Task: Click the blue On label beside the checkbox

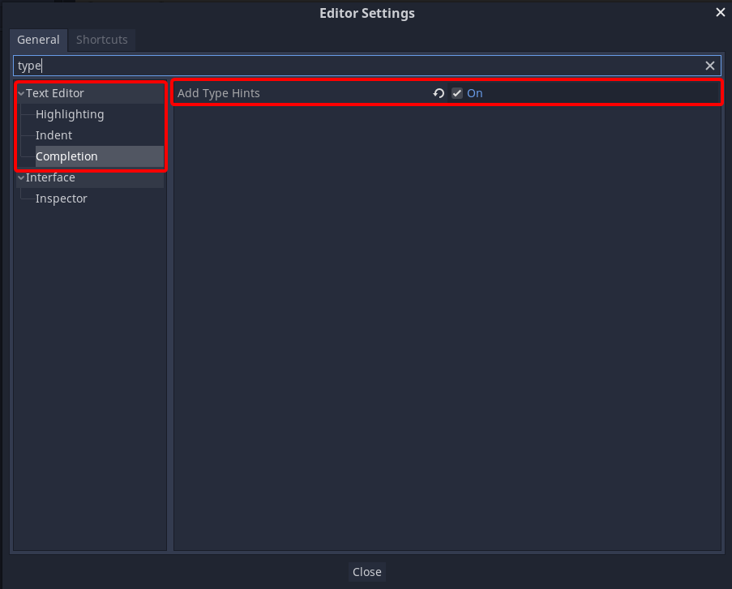Action: click(x=475, y=93)
